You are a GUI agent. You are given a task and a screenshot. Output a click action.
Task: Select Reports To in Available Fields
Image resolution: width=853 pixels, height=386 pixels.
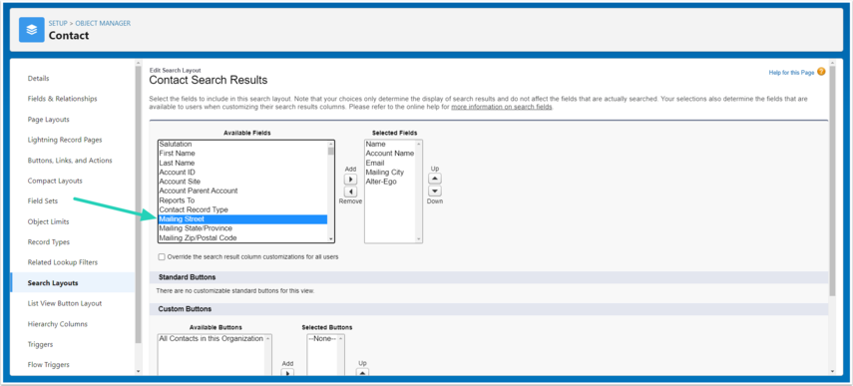pyautogui.click(x=242, y=200)
